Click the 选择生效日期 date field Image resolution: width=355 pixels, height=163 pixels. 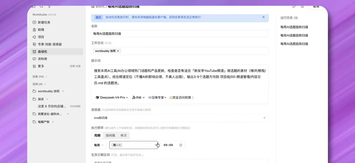click(x=180, y=162)
